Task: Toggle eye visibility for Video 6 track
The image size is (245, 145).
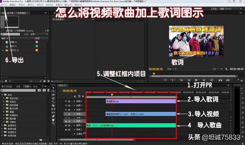Action: tap(66, 101)
